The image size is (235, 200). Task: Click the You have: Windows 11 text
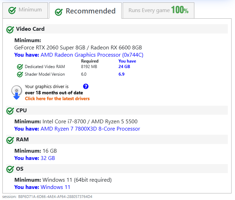click(x=42, y=187)
